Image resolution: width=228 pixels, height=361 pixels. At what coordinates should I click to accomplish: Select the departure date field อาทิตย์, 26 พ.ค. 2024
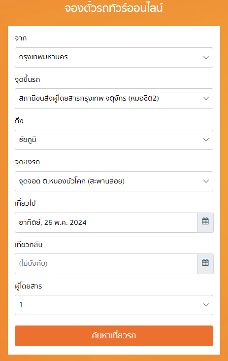(x=106, y=222)
